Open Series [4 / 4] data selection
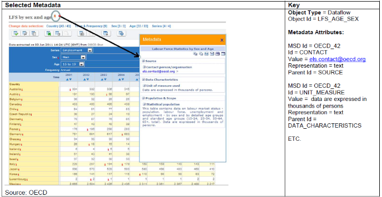Screen dimensions: 382x197 tap(162, 26)
